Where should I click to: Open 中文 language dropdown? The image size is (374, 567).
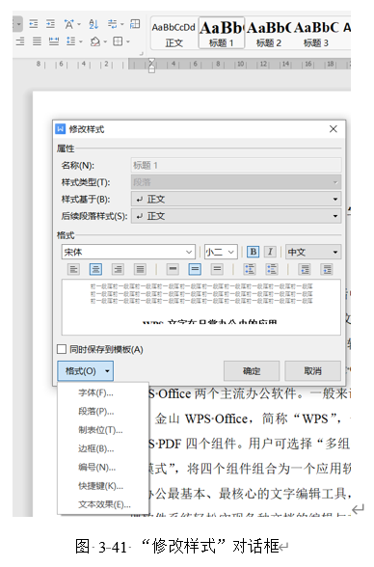click(x=313, y=252)
